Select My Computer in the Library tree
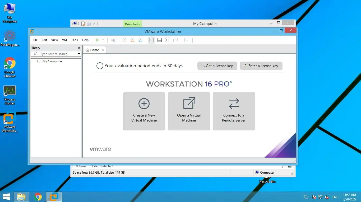The image size is (361, 202). tap(50, 61)
